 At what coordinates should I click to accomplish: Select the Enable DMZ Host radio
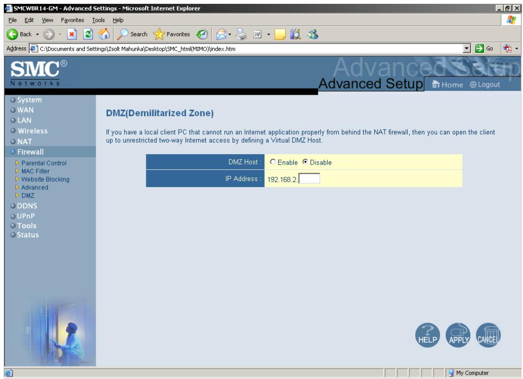pyautogui.click(x=273, y=162)
